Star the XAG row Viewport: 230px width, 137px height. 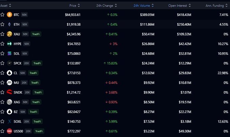[x=2, y=102]
